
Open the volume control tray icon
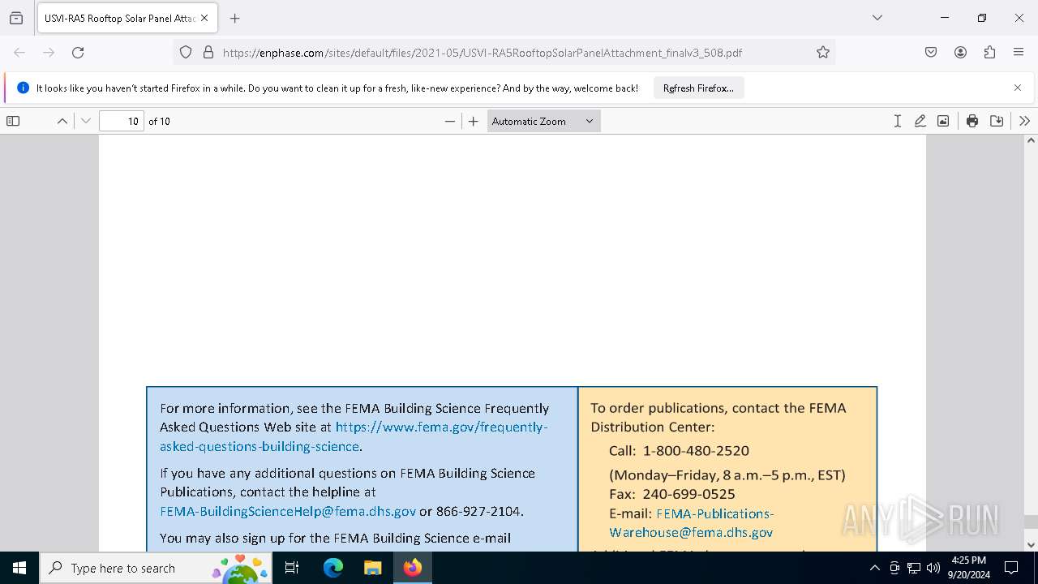(x=933, y=568)
